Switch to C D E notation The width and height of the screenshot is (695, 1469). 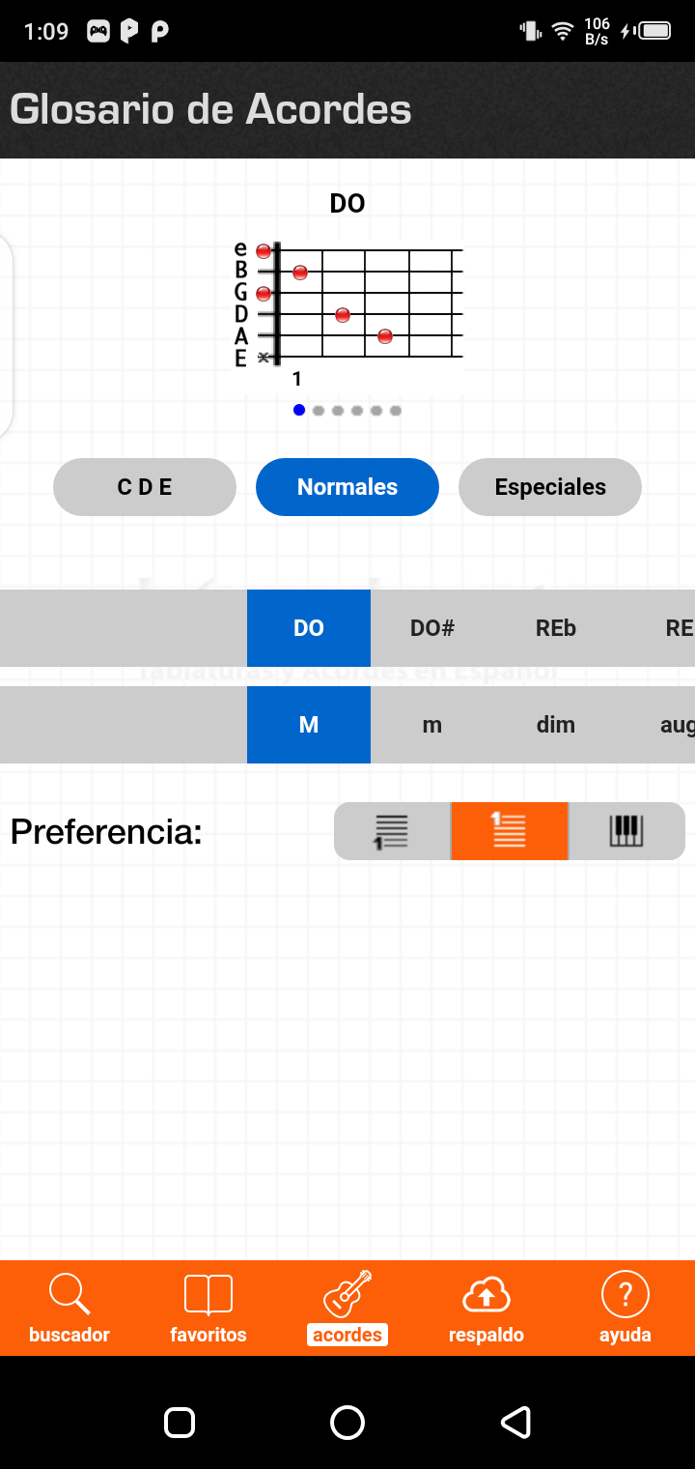[x=145, y=487]
